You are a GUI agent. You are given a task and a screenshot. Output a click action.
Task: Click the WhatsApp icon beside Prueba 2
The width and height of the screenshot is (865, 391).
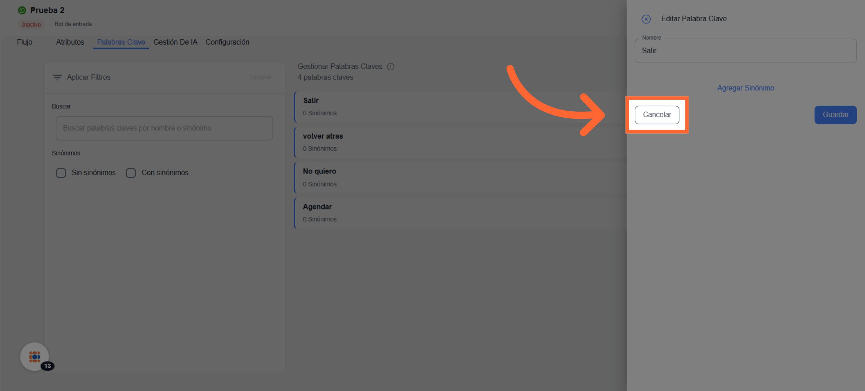[22, 10]
